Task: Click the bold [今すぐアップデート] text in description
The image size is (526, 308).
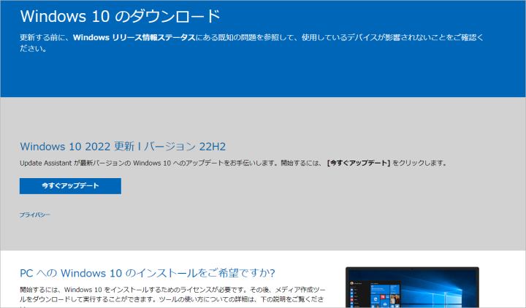Action: pyautogui.click(x=359, y=163)
